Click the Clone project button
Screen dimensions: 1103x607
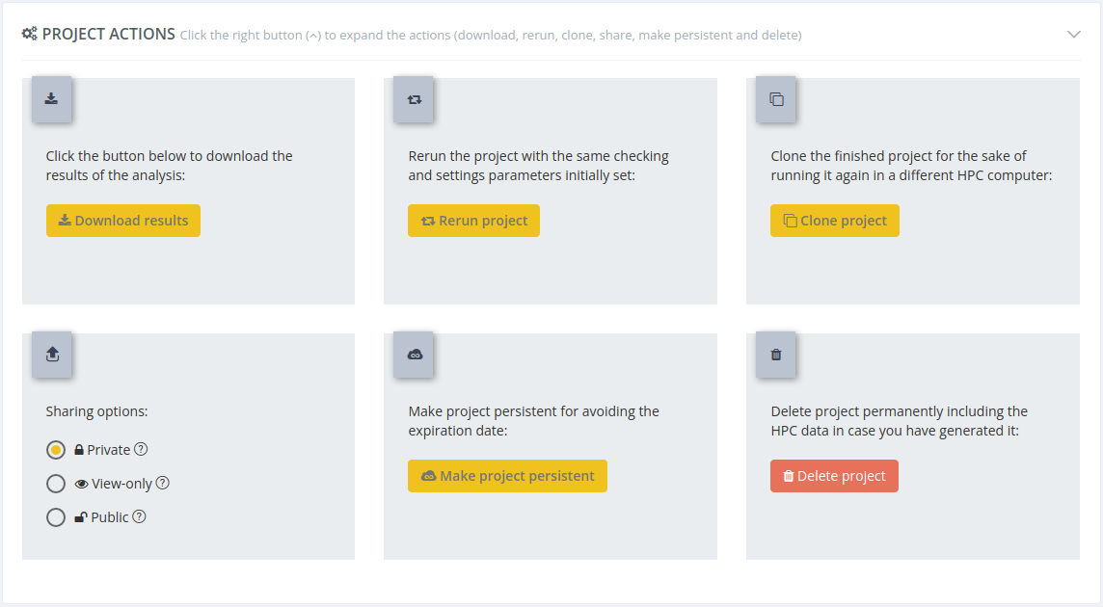(834, 220)
